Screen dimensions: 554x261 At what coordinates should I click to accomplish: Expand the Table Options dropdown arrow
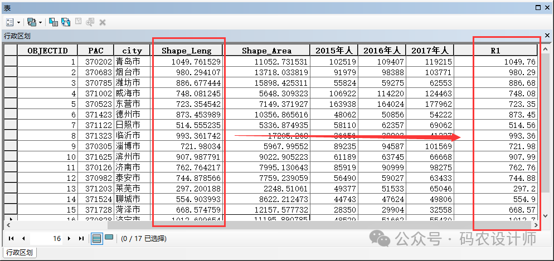pos(19,22)
